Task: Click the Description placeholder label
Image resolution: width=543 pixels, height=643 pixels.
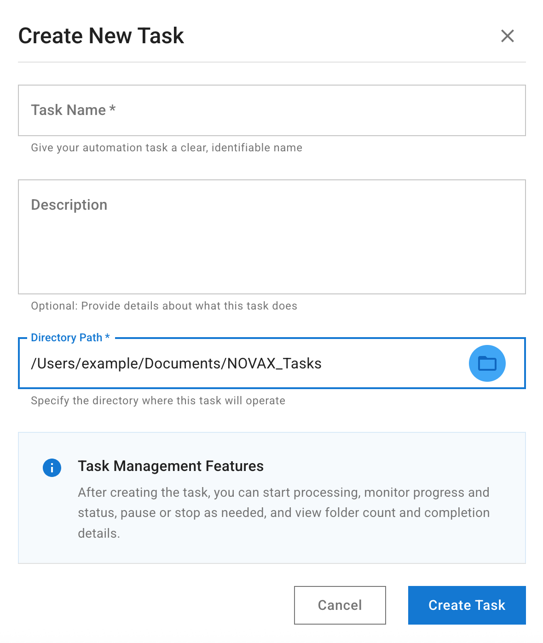Action: pyautogui.click(x=69, y=205)
